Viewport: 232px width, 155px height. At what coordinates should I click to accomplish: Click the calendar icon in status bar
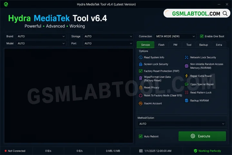pos(141,151)
